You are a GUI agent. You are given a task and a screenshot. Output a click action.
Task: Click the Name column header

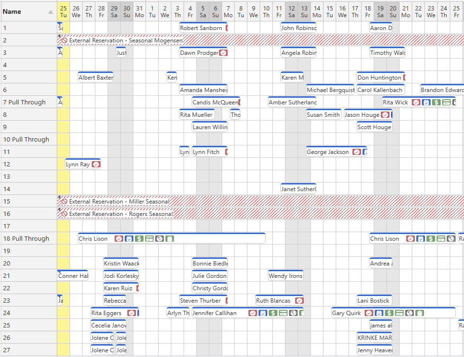pos(29,11)
